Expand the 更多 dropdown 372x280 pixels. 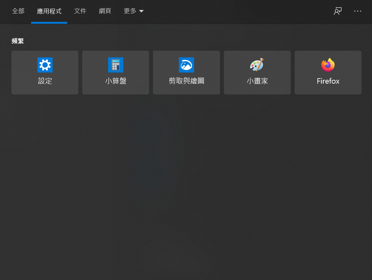(134, 11)
